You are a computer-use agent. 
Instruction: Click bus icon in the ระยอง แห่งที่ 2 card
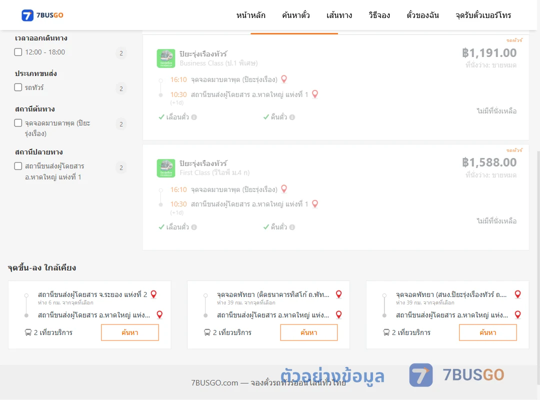tap(28, 332)
